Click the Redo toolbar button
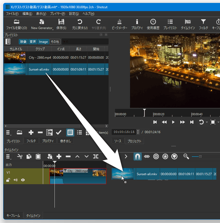The width and height of the screenshot is (220, 223). coord(99,24)
